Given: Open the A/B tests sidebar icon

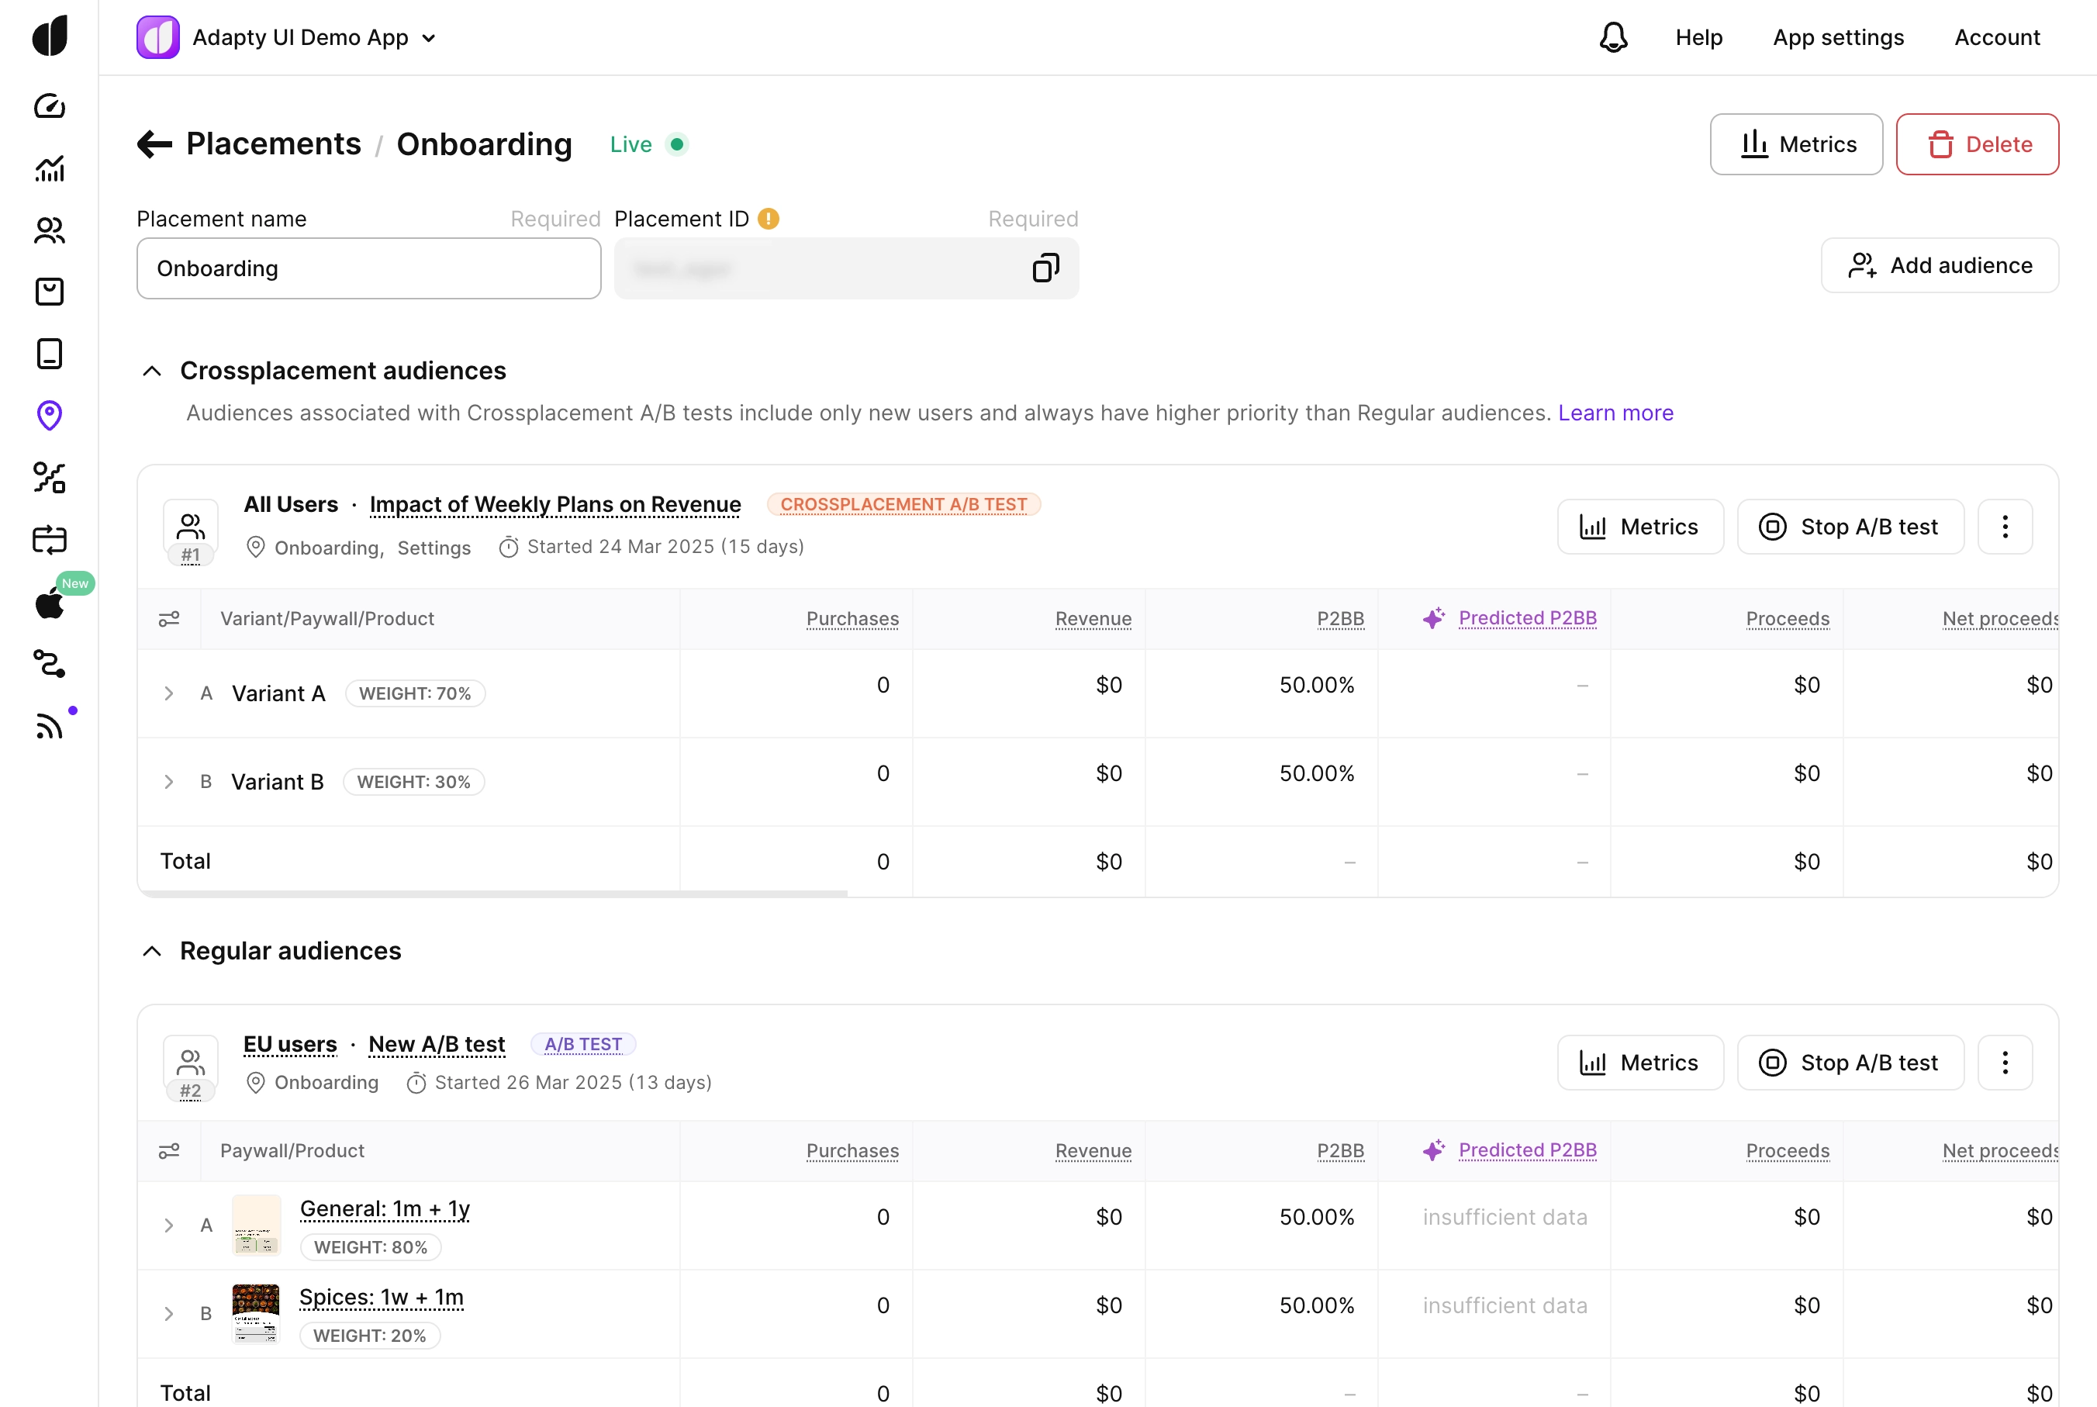Looking at the screenshot, I should pyautogui.click(x=50, y=477).
